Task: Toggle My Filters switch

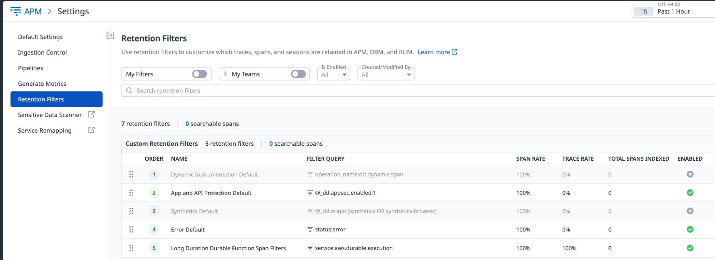Action: (x=200, y=74)
